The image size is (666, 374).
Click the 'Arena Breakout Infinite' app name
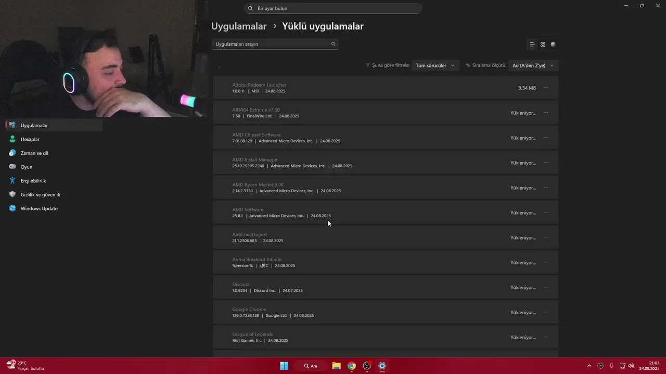click(257, 259)
